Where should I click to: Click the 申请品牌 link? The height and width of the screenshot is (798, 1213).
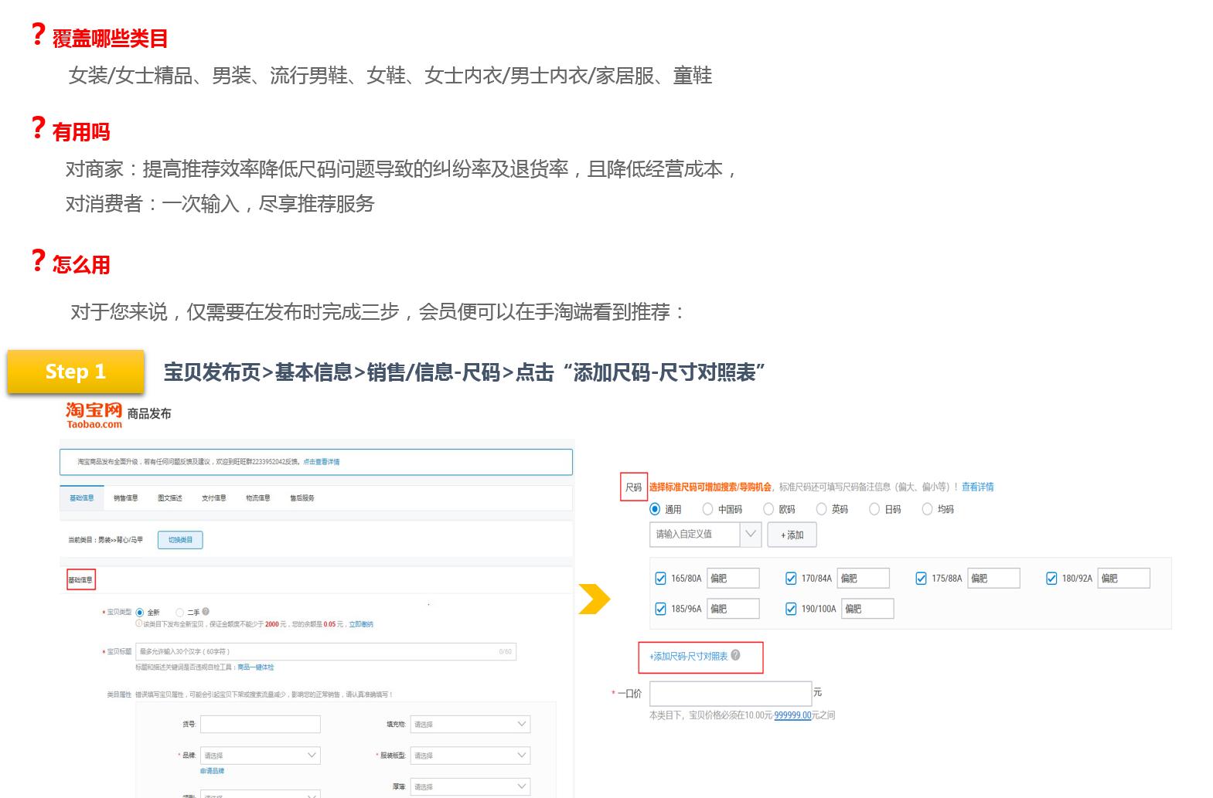click(x=212, y=771)
